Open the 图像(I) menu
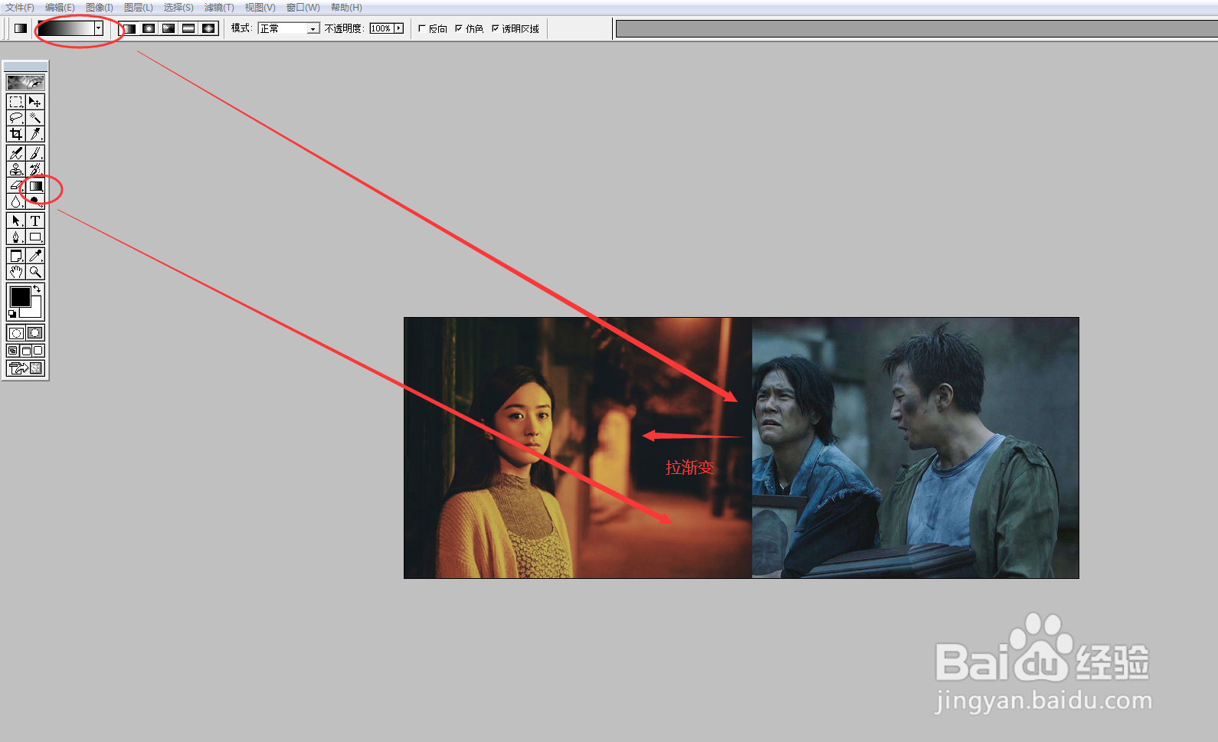The height and width of the screenshot is (742, 1218). pyautogui.click(x=100, y=8)
